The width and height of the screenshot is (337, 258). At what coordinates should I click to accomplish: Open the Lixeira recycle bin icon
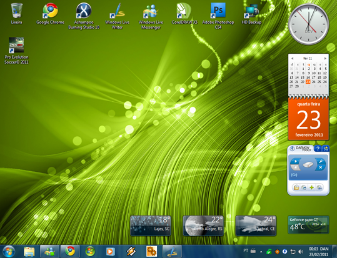tap(16, 13)
